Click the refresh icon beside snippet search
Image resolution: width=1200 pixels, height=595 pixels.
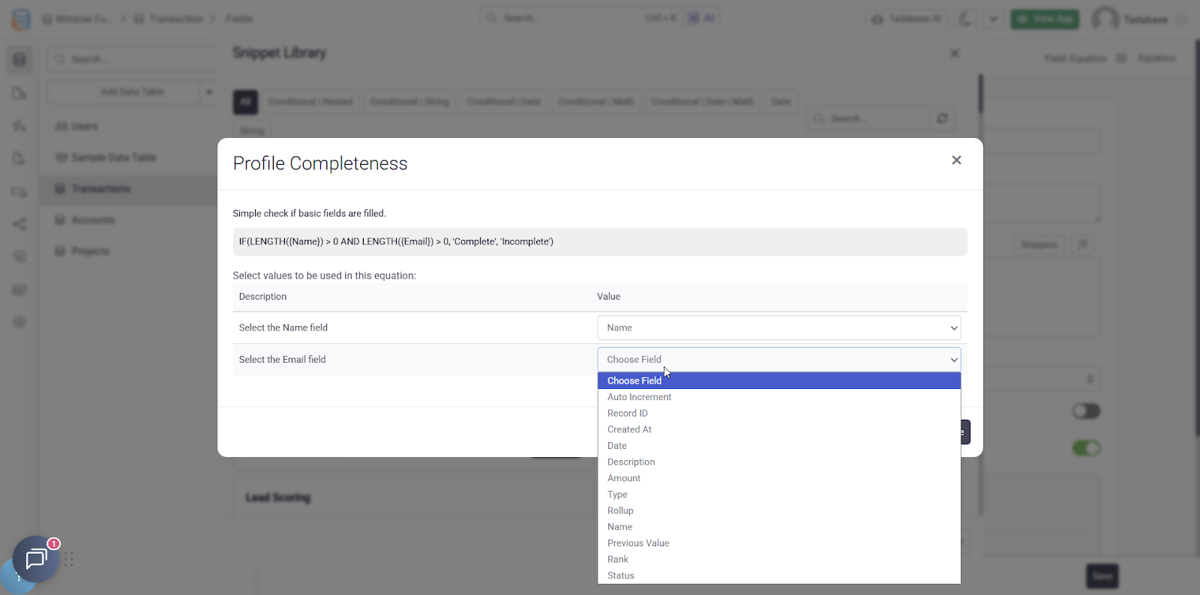tap(942, 118)
